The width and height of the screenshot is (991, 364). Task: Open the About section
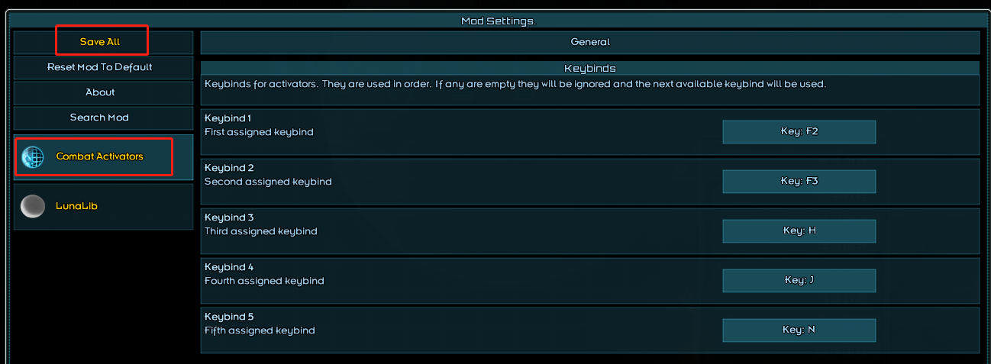click(100, 92)
